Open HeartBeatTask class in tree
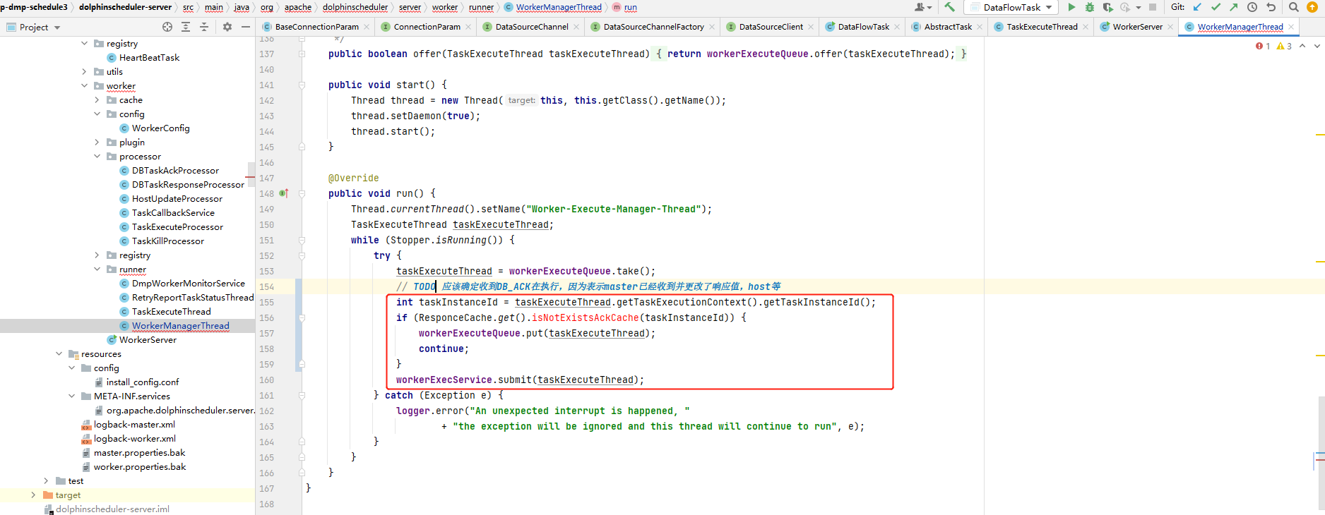The image size is (1325, 515). (x=149, y=57)
